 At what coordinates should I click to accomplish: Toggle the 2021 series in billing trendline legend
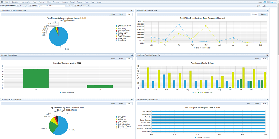202,48
